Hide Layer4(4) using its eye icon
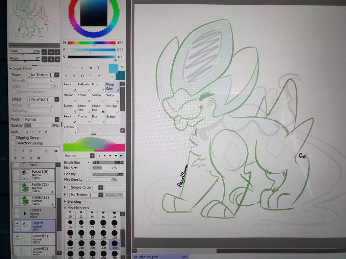Viewport: 346px width, 259px height. coord(17,236)
